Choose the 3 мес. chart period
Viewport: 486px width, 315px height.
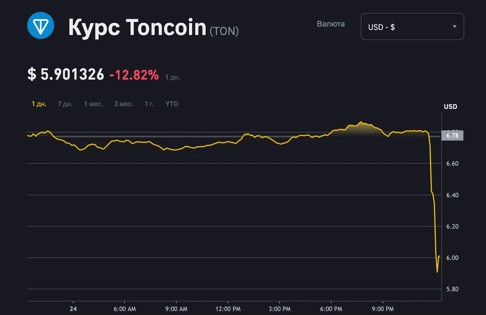124,104
